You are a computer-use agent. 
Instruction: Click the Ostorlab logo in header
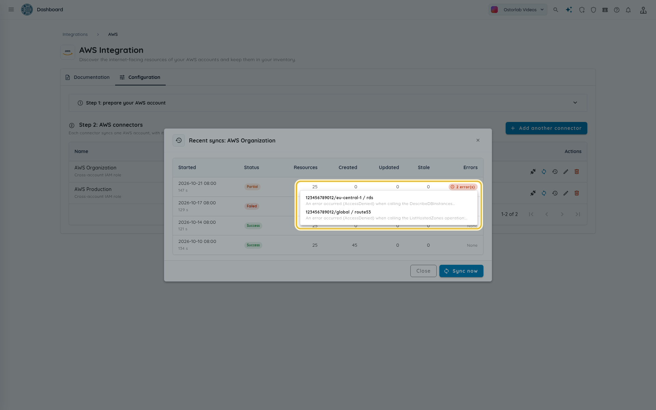(27, 10)
